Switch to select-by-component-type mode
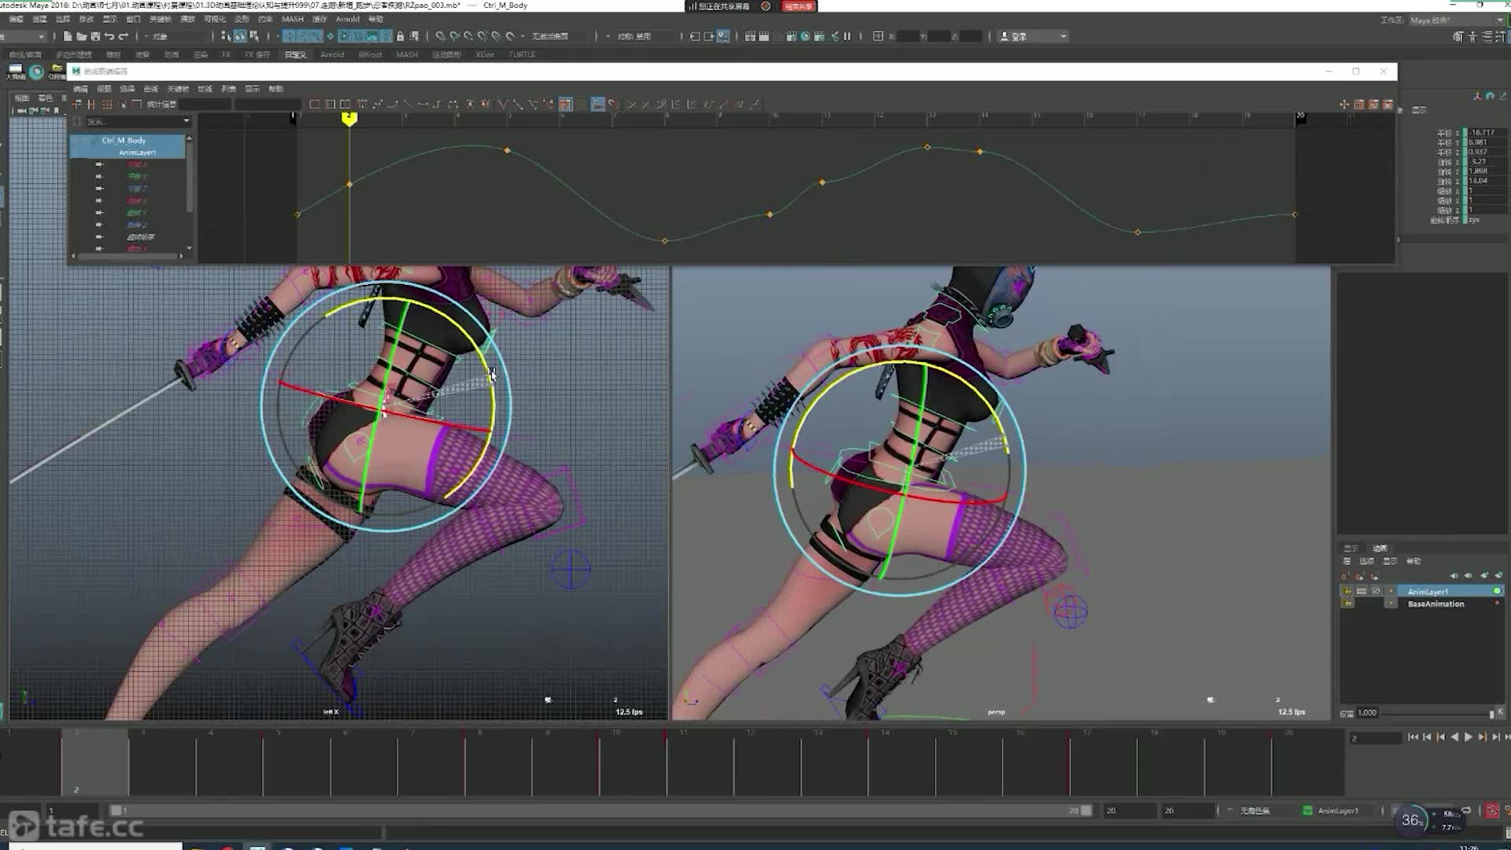The width and height of the screenshot is (1511, 850). [x=253, y=36]
